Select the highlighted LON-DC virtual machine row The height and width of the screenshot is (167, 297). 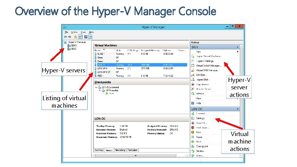click(x=140, y=65)
